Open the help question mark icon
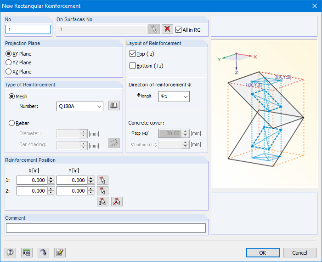Screen dimensions: 322x262 (x=10, y=252)
